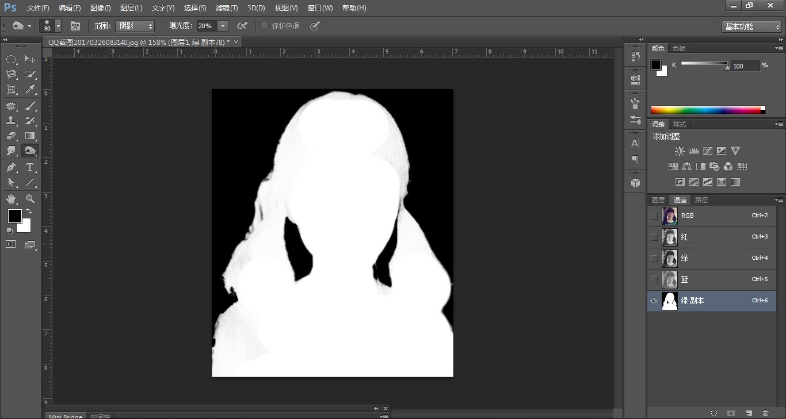The width and height of the screenshot is (786, 419).
Task: Hide the 绿 副本 channel visibility
Action: coord(654,301)
